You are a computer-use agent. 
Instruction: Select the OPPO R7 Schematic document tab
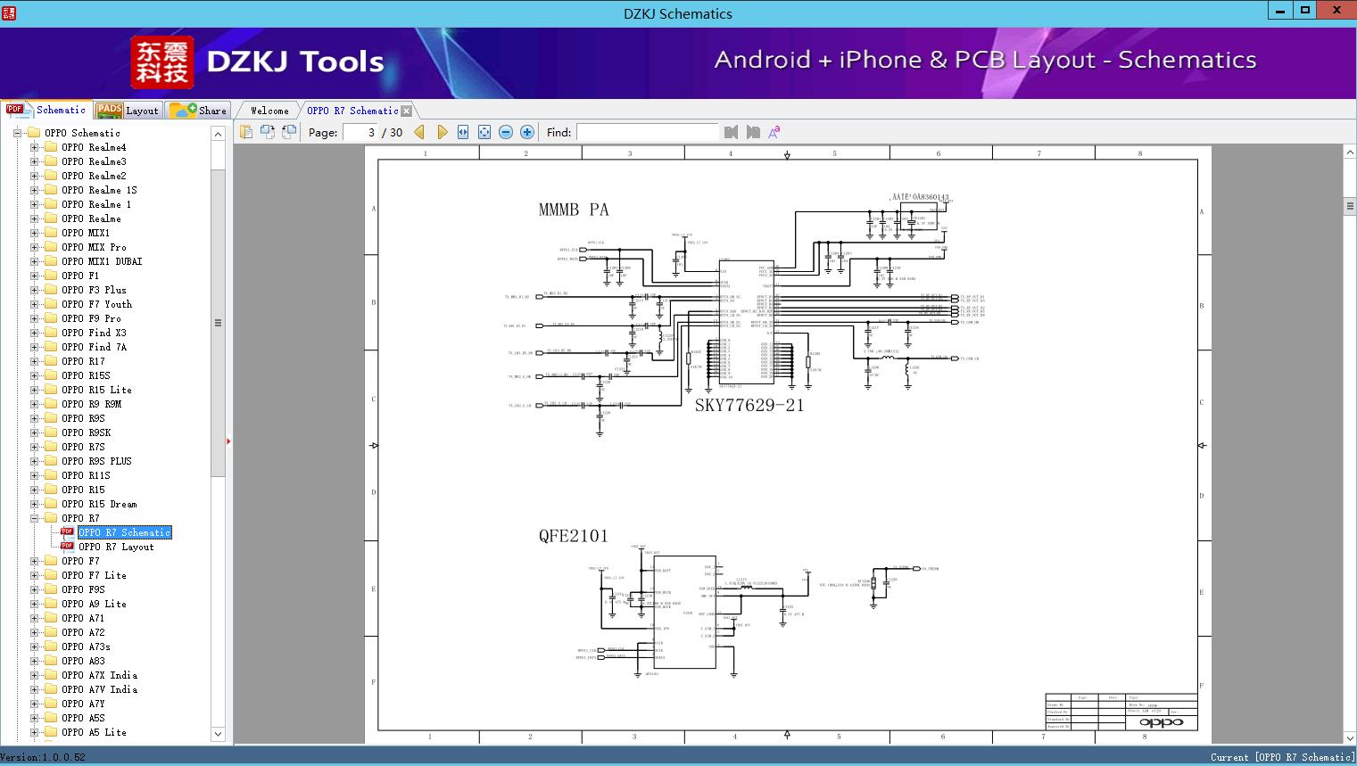coord(352,111)
